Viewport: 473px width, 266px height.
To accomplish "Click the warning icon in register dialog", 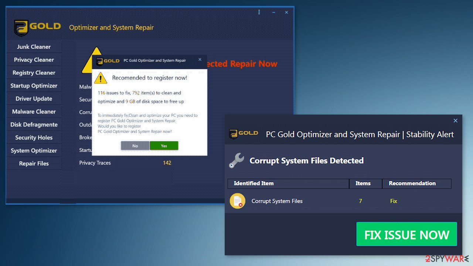I will 101,78.
